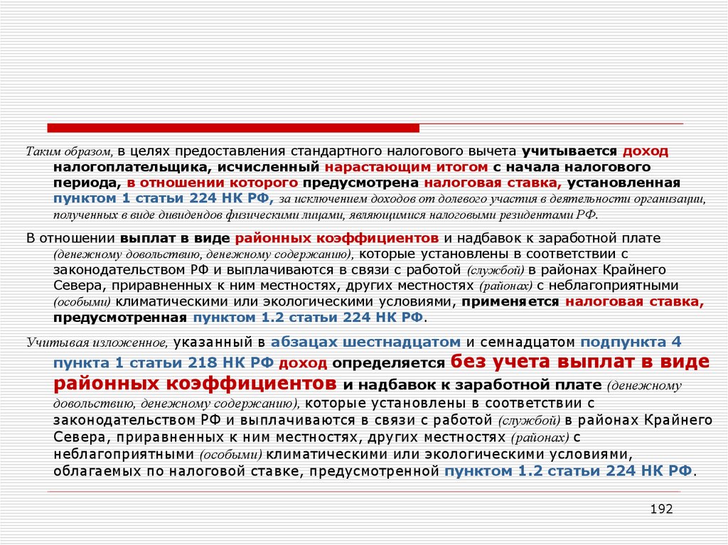Click the bold word "налогоплательщика,"
Viewport: 728px width, 545px height.
pos(132,167)
